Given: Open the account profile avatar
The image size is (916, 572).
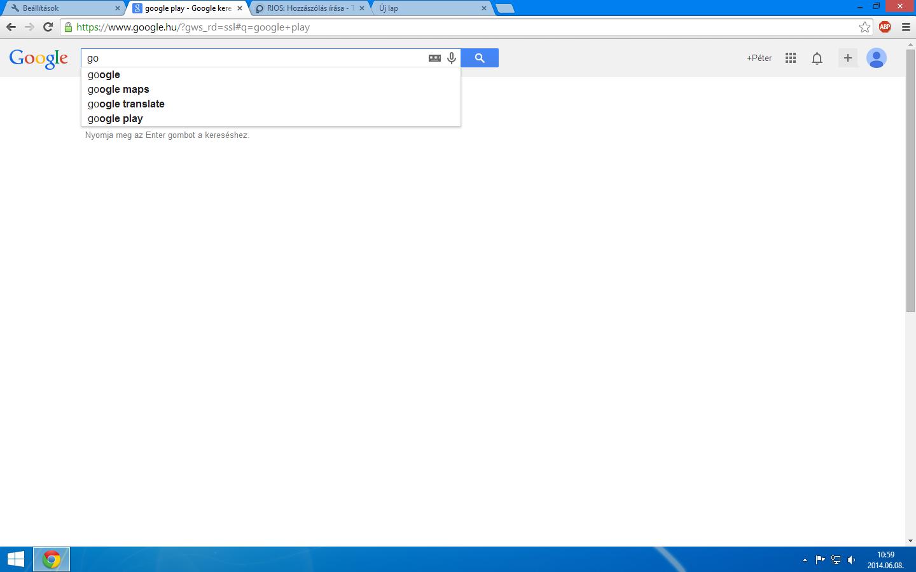Looking at the screenshot, I should click(x=877, y=58).
